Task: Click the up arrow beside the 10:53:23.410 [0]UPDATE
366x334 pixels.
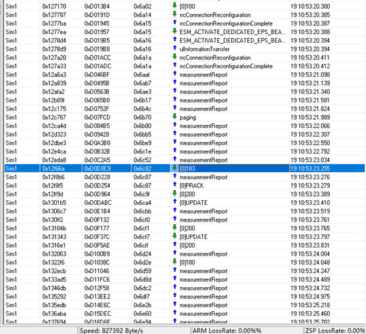Action: click(x=175, y=202)
